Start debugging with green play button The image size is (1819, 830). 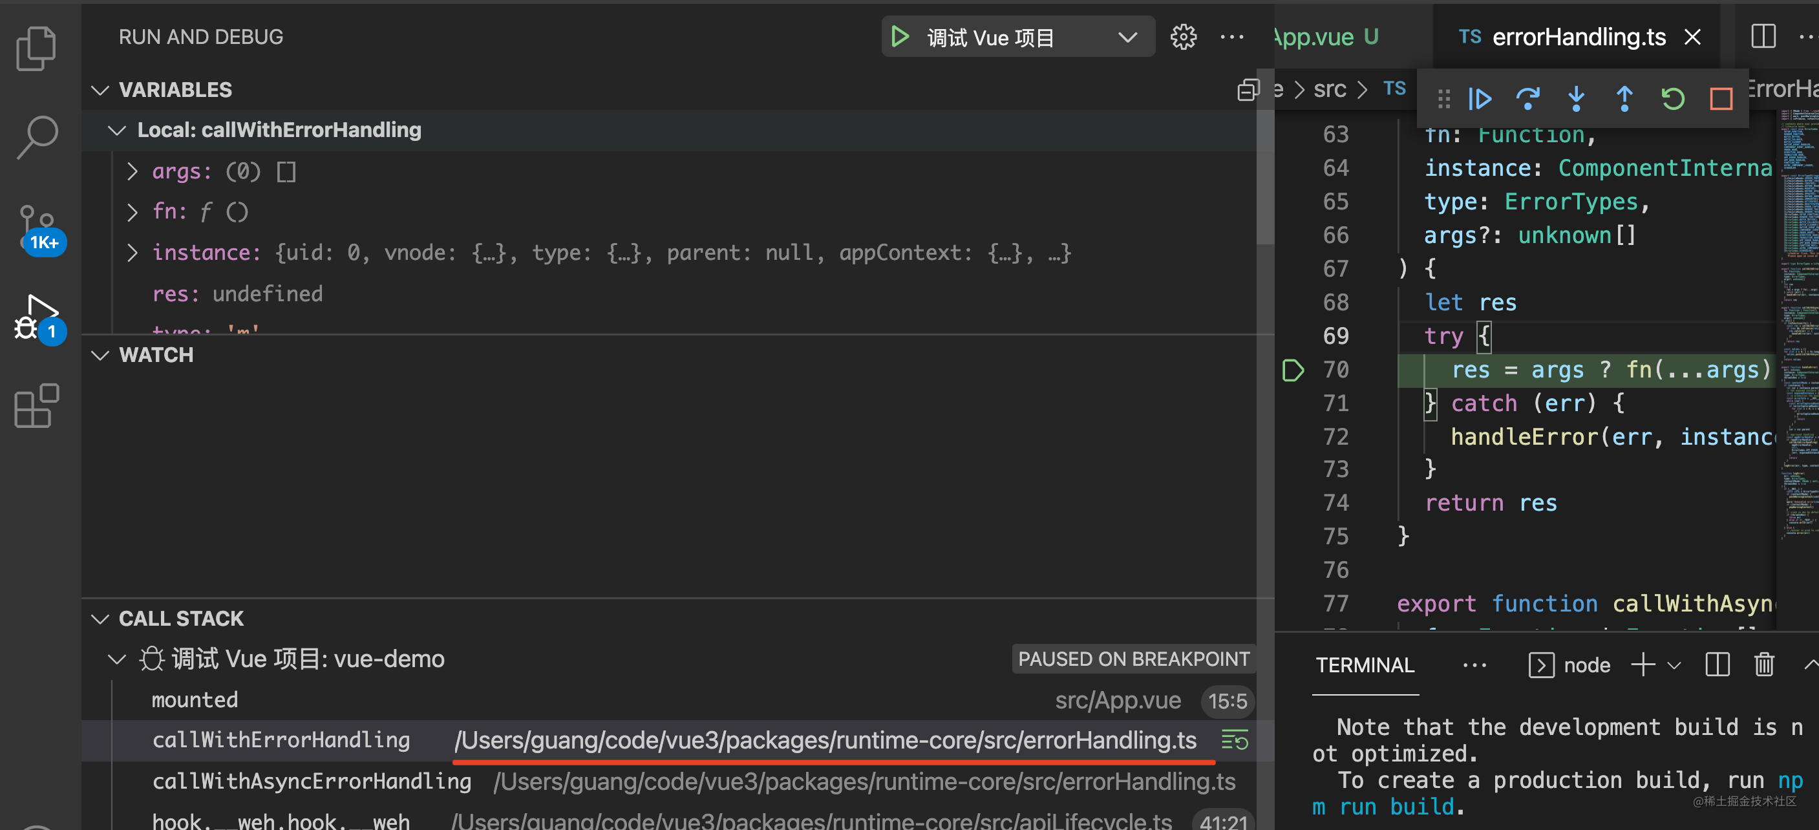point(900,37)
